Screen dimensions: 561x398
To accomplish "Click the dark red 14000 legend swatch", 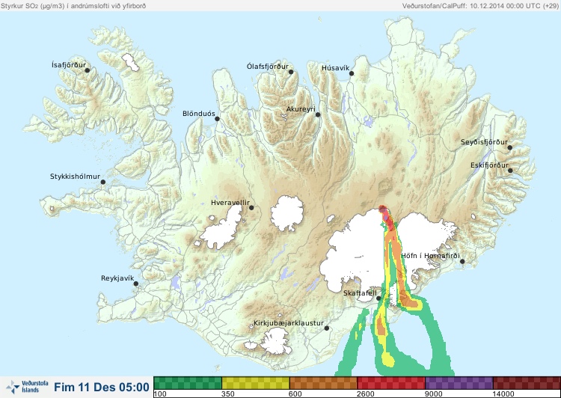I will click(527, 383).
